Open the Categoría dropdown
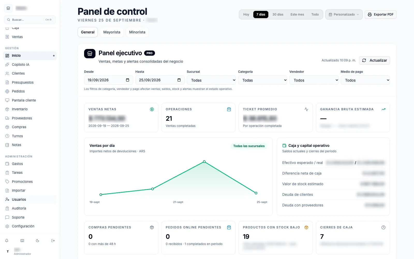The height and width of the screenshot is (259, 414). point(263,80)
